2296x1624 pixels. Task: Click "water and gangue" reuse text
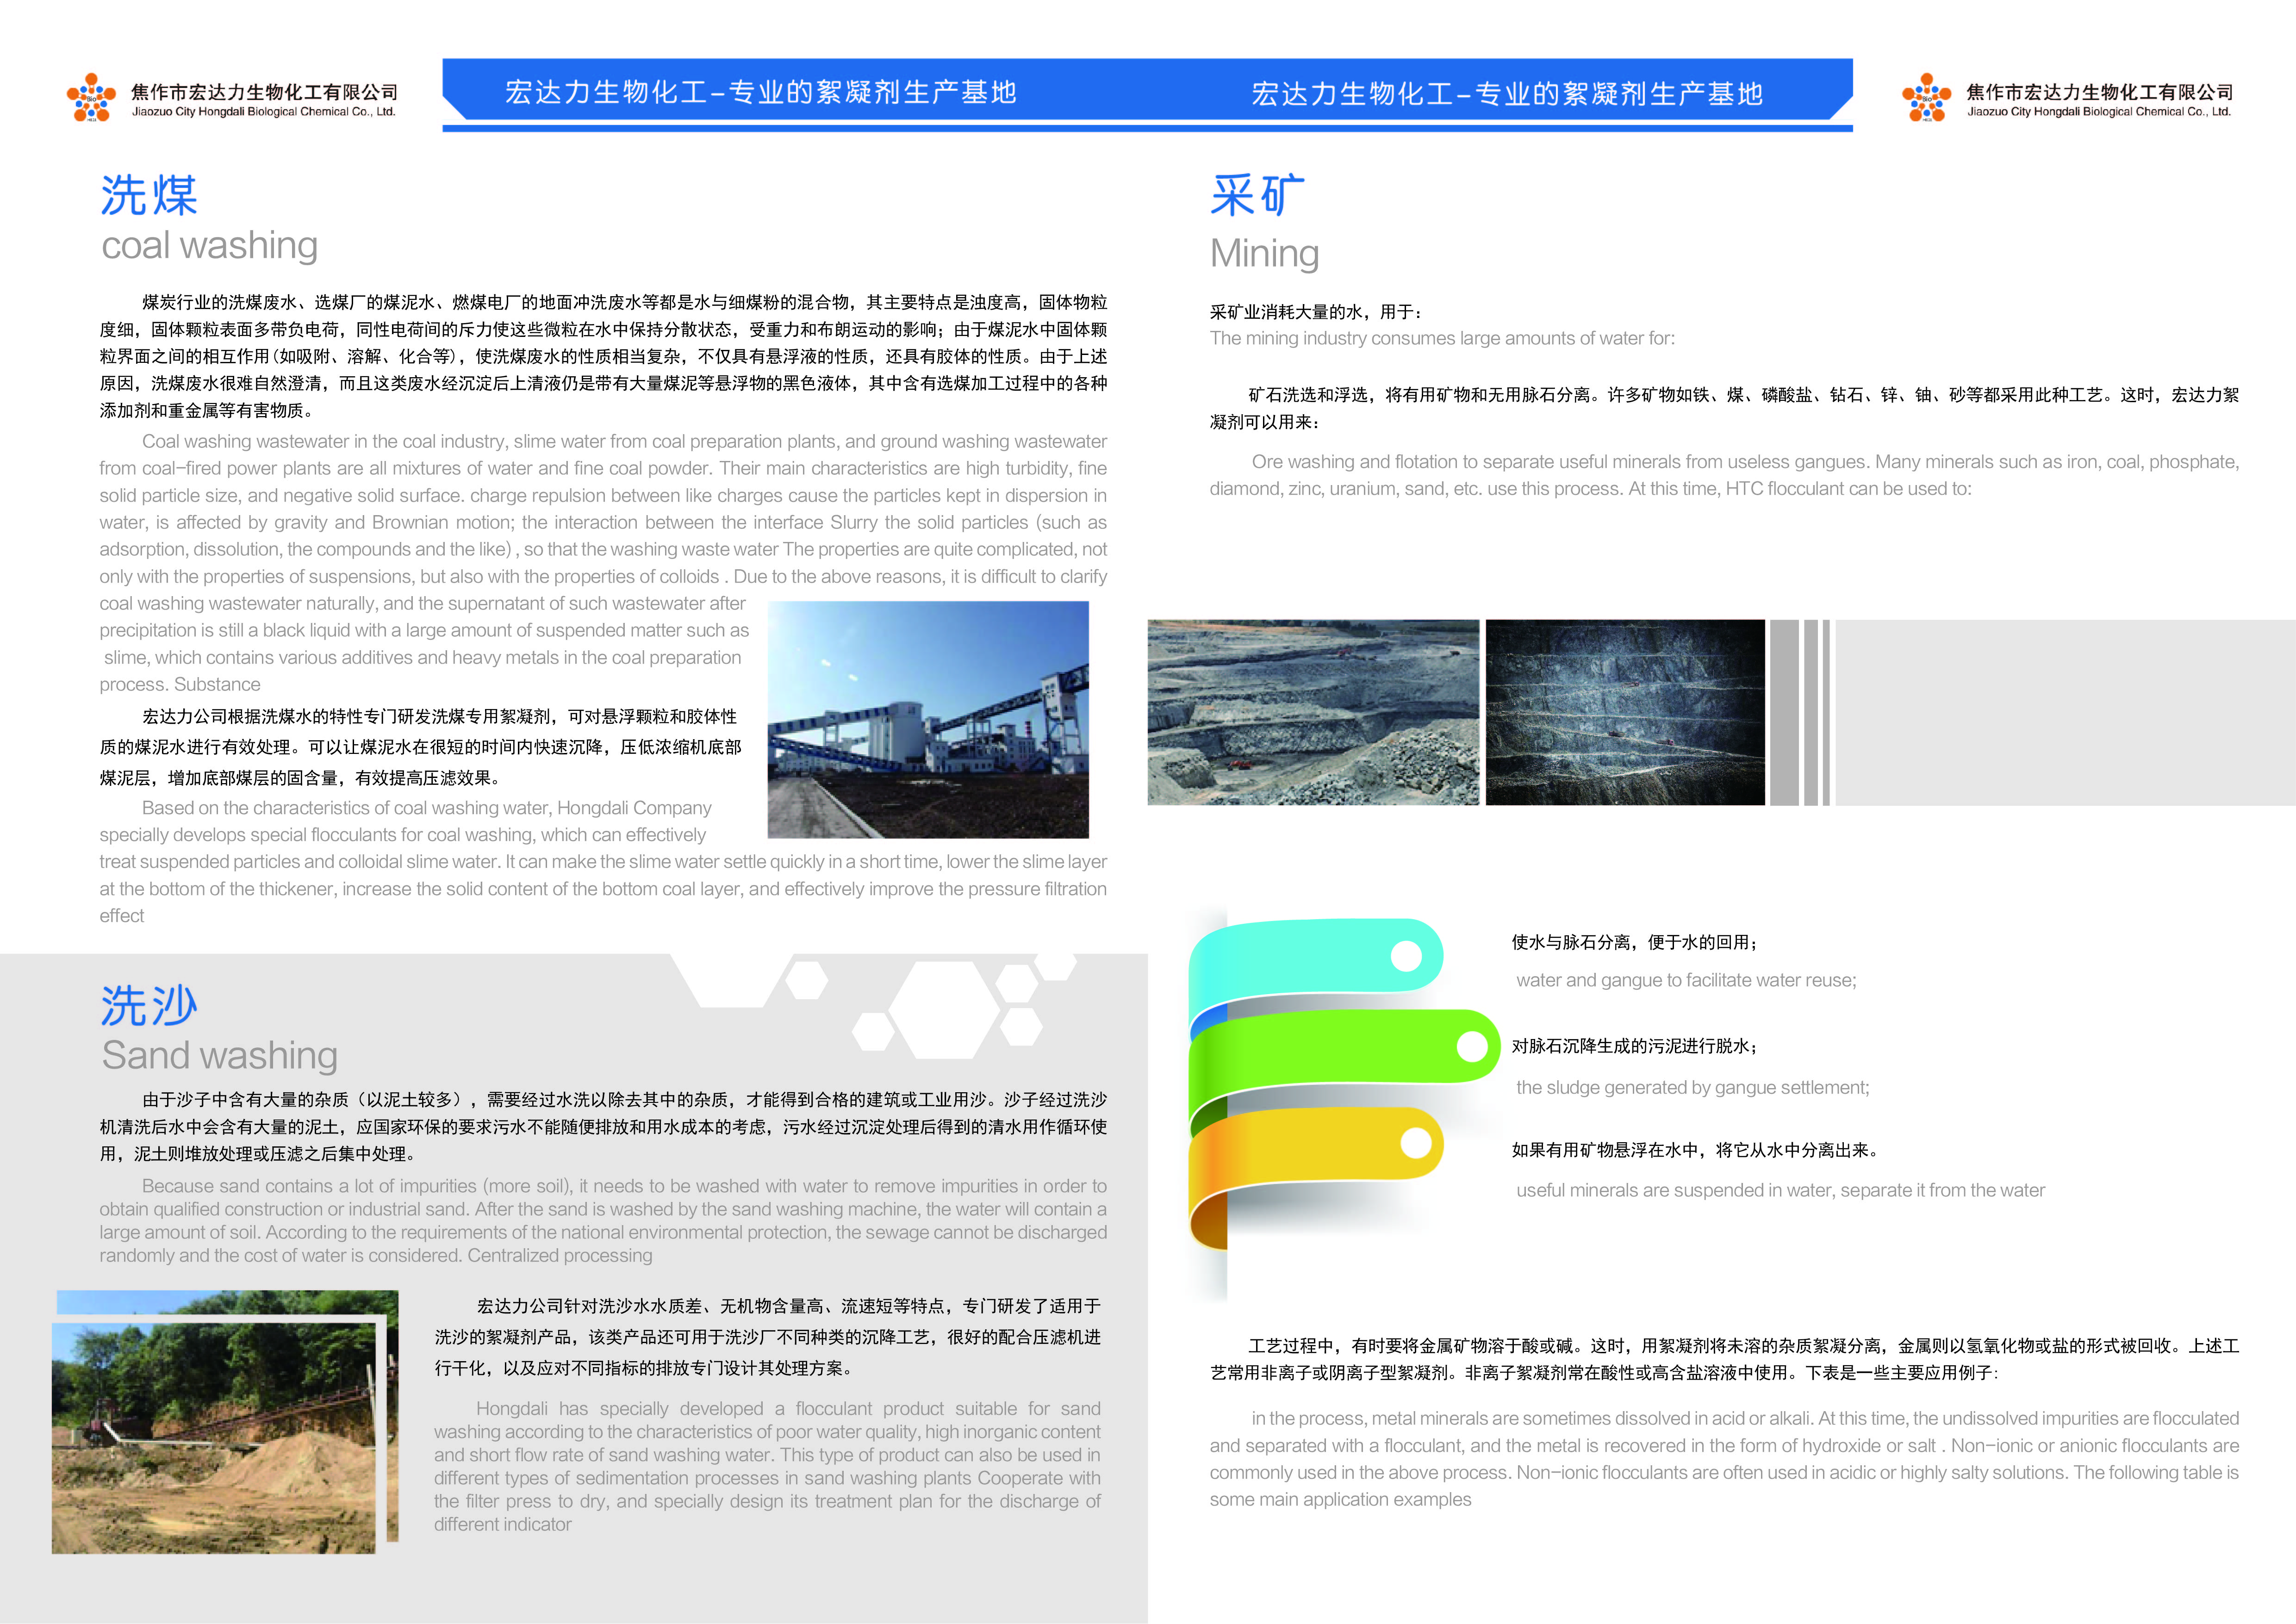[x=1685, y=980]
